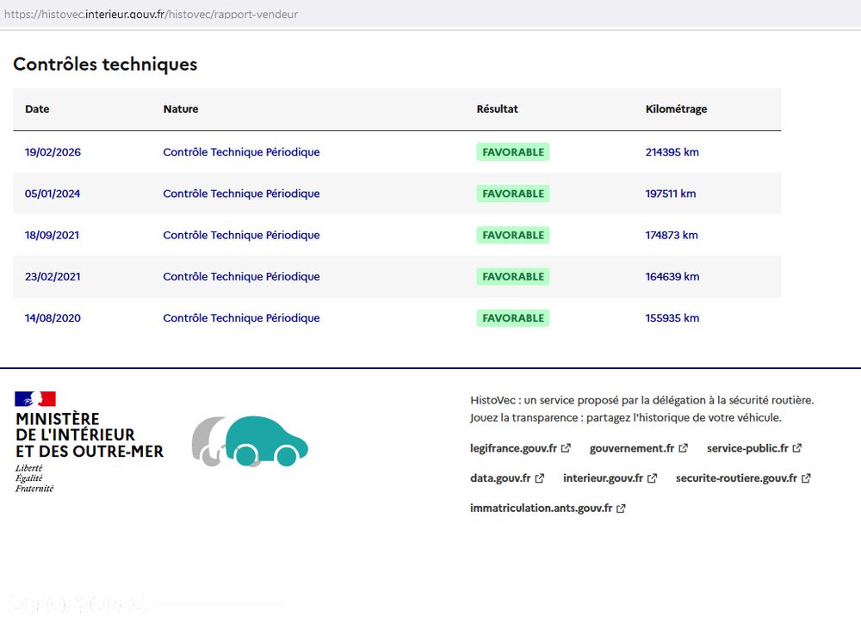Click the external link icon beside securite-routiere.gouv.fr

[806, 478]
